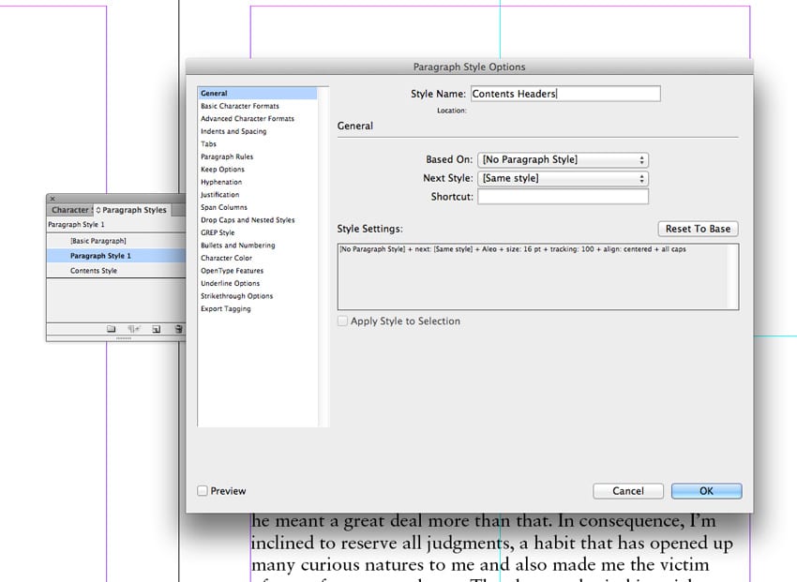Click the create new style icon
This screenshot has width=797, height=582.
coord(157,329)
